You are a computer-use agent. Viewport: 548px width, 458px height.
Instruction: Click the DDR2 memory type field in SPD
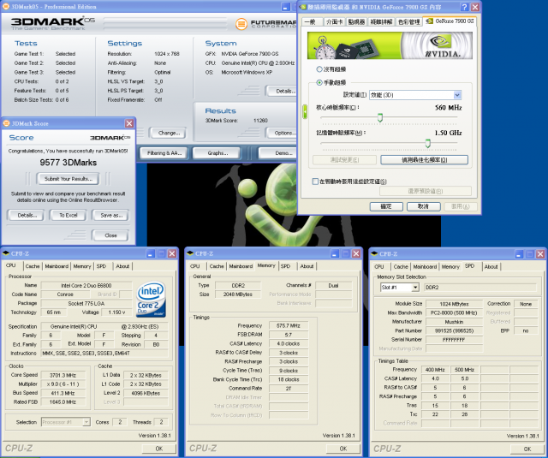pos(479,287)
